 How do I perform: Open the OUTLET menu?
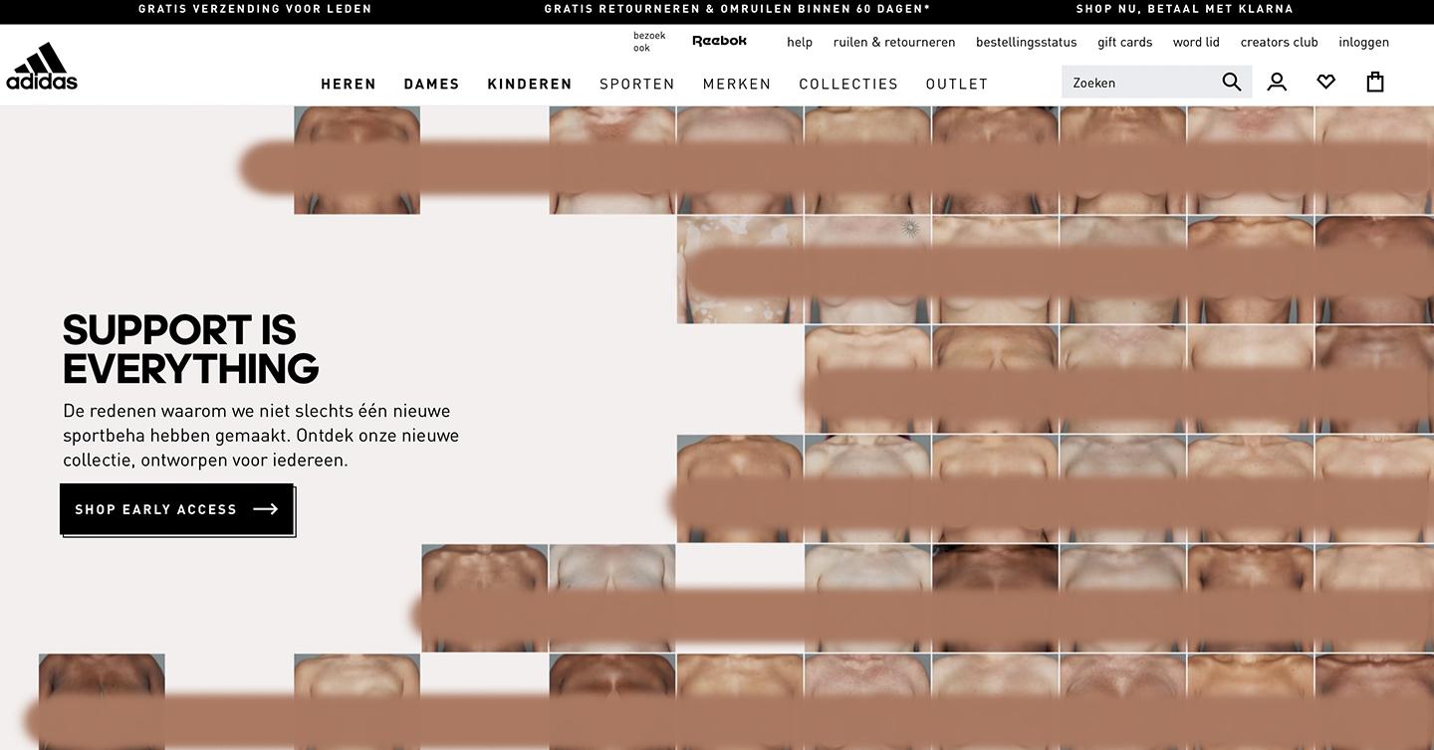[957, 84]
